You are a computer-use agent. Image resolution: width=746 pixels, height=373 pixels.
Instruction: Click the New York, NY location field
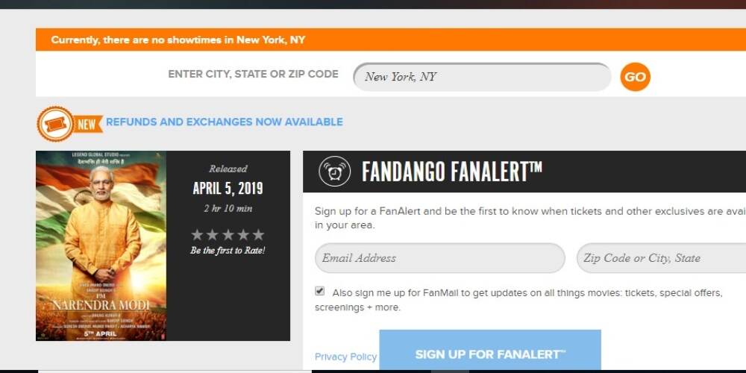(x=482, y=77)
